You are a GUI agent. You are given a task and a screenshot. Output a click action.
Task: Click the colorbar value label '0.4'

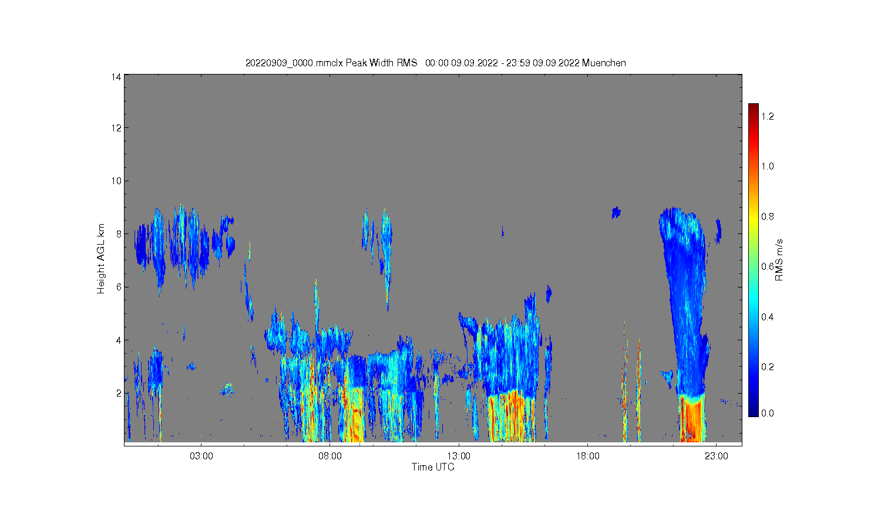(768, 317)
